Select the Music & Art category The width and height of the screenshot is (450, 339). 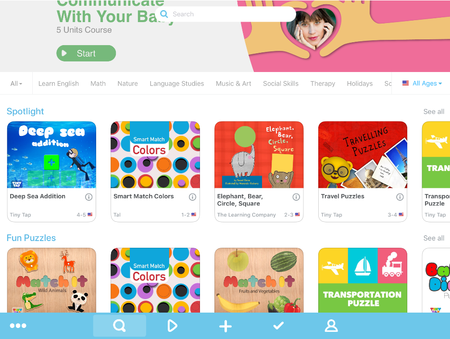(233, 84)
